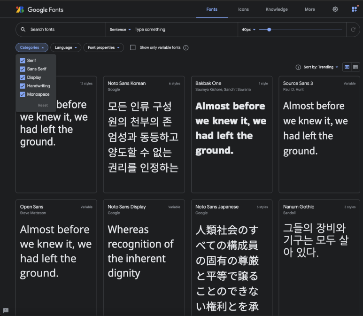Click the reset preview refresh icon
This screenshot has width=363, height=316.
[353, 30]
